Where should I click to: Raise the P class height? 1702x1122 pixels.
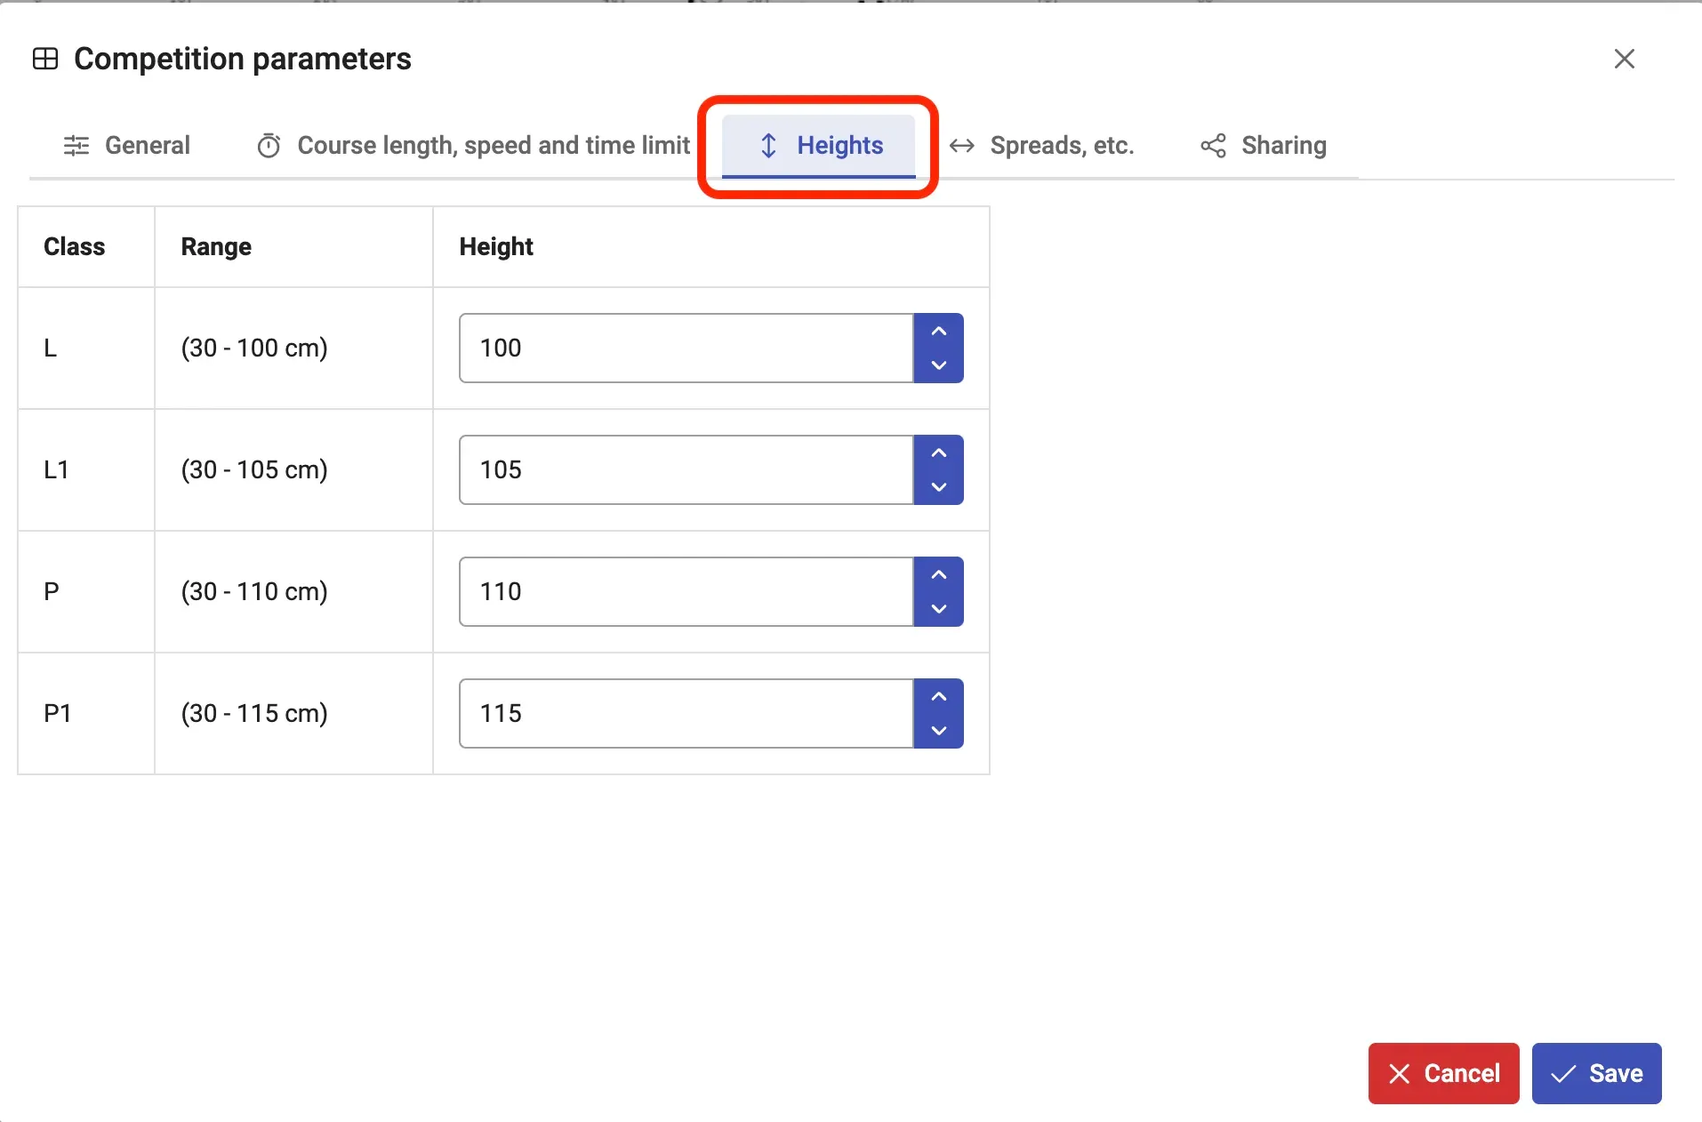(x=938, y=575)
